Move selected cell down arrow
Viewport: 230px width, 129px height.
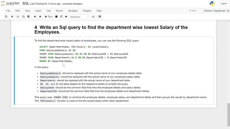[x=40, y=17]
